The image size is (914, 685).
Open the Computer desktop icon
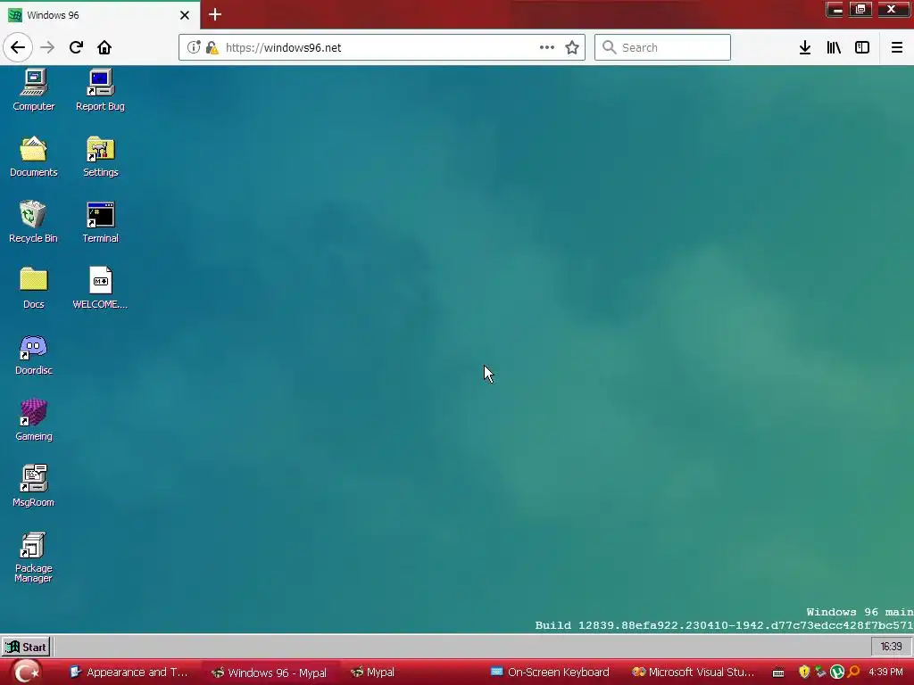pyautogui.click(x=34, y=90)
